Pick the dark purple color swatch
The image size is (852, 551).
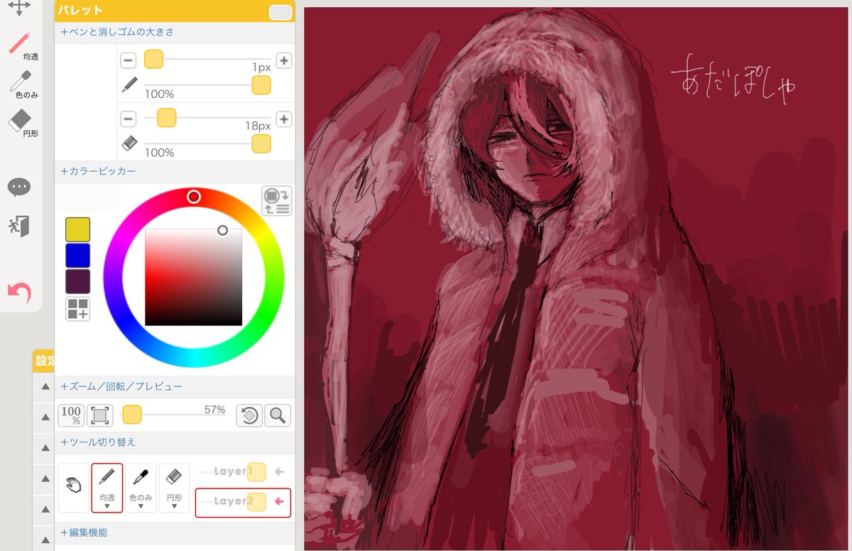point(77,280)
